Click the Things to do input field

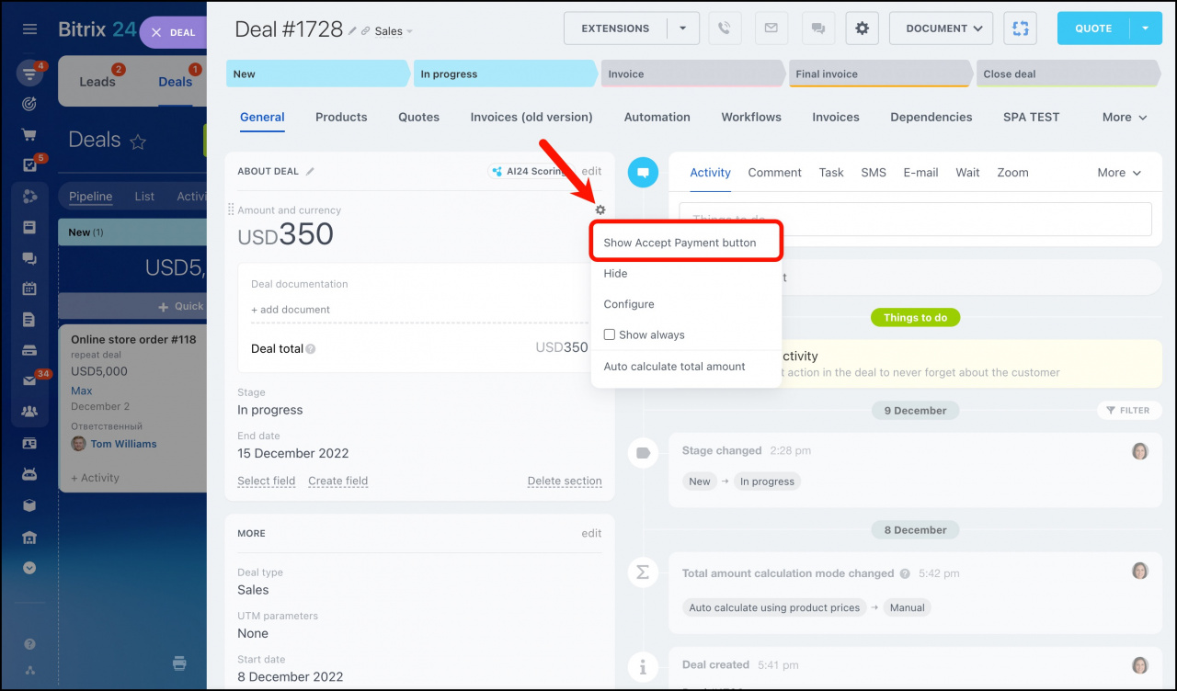tap(915, 219)
